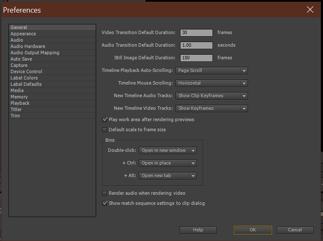323x241 pixels.
Task: Confirm preferences with the OK button
Action: click(253, 230)
